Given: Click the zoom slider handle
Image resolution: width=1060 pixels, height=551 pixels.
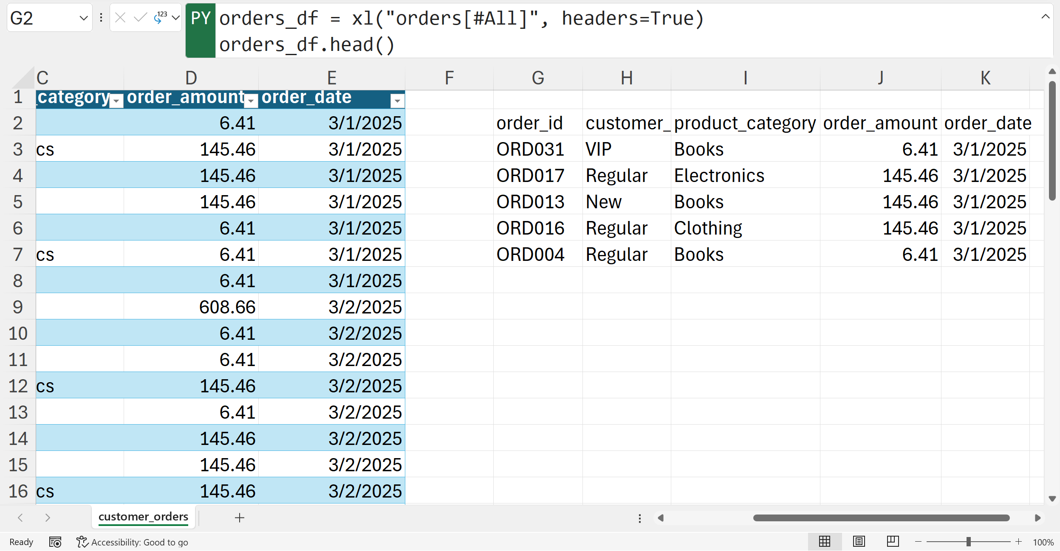Looking at the screenshot, I should [x=968, y=542].
